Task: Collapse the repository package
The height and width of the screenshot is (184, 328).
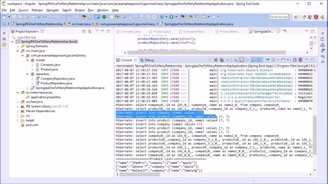Action: click(27, 74)
